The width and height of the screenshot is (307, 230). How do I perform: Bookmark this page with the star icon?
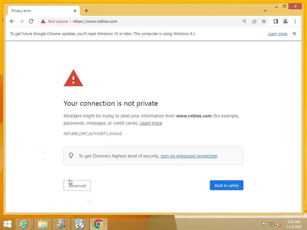point(264,21)
